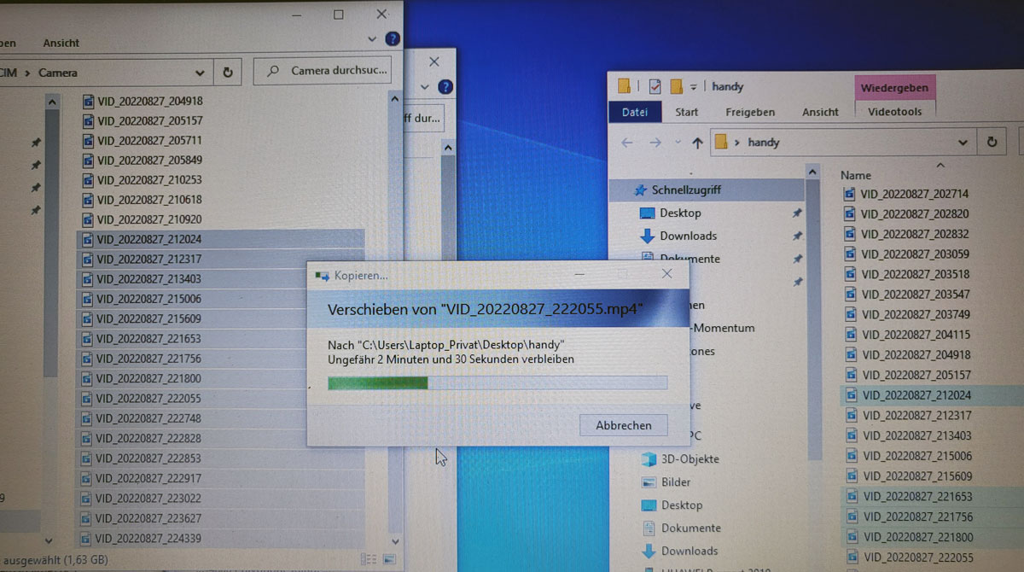1024x572 pixels.
Task: Open quick access toolbar customize dropdown
Action: click(694, 86)
